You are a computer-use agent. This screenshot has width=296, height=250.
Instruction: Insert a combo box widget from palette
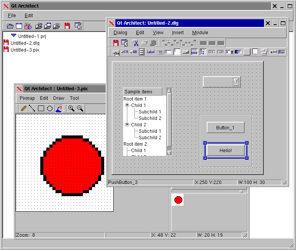point(186,52)
